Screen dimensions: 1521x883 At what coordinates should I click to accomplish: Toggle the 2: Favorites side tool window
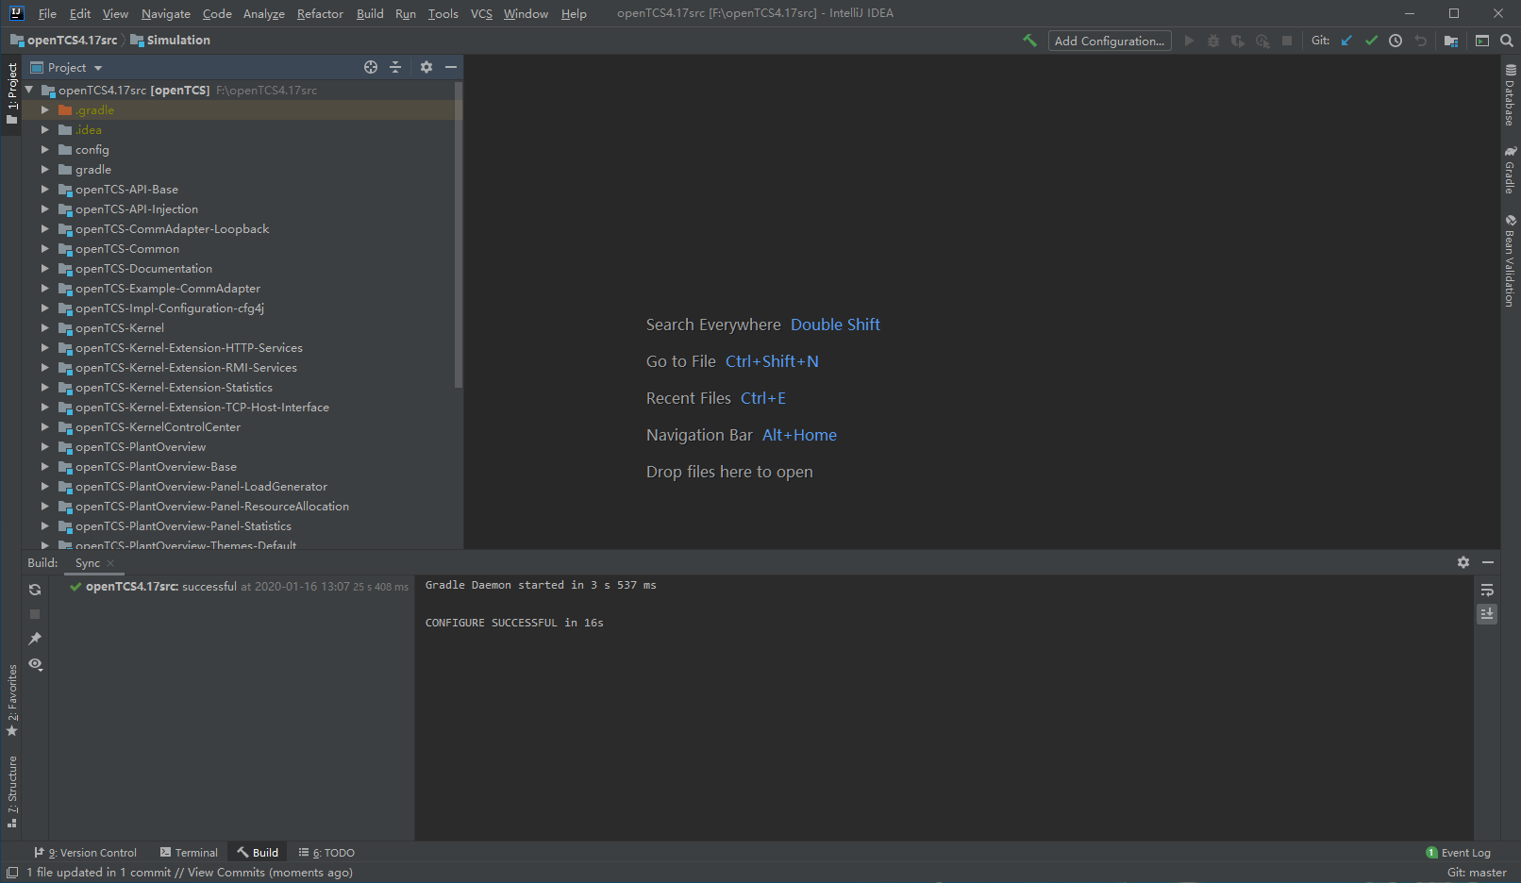click(x=12, y=701)
